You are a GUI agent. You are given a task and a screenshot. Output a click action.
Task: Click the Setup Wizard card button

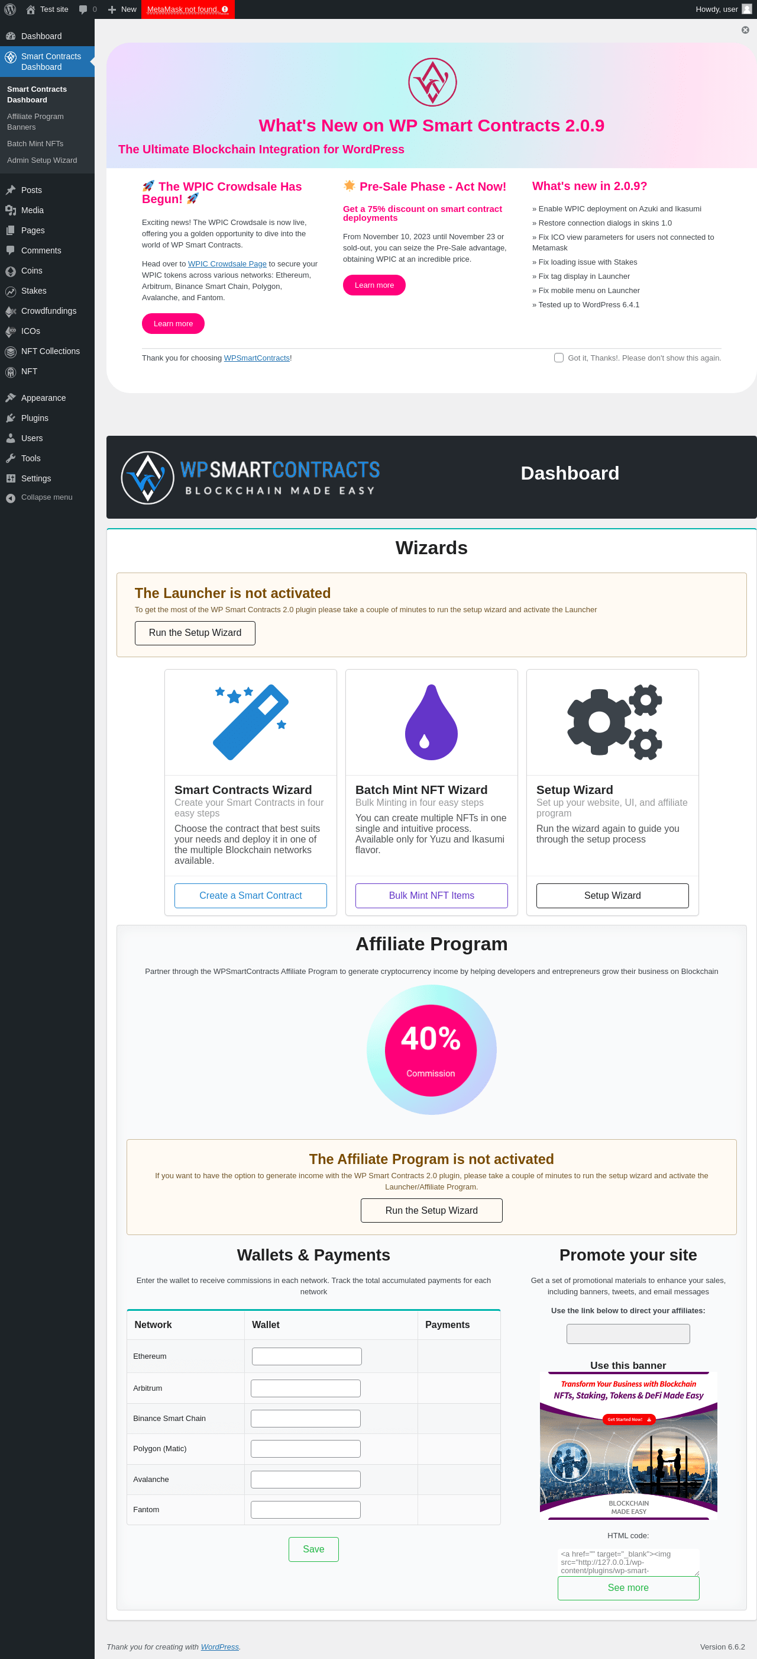point(612,896)
